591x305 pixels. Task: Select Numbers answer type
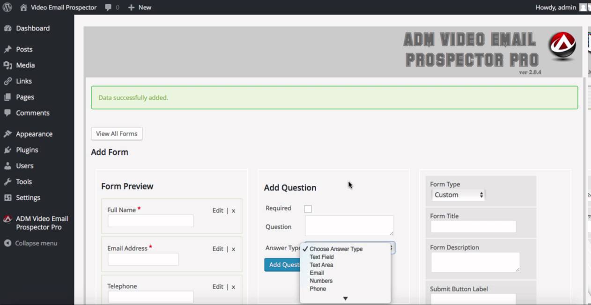tap(321, 281)
